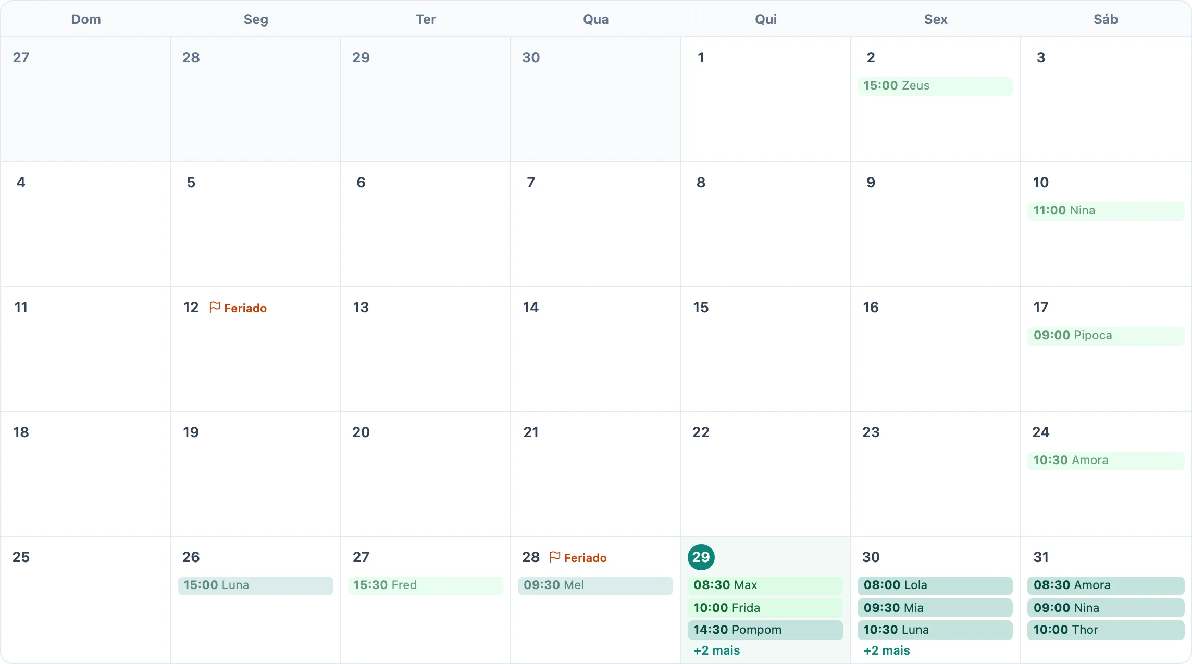This screenshot has height=664, width=1192.
Task: Open the 08:30 Amora appointment on day 31
Action: 1106,585
